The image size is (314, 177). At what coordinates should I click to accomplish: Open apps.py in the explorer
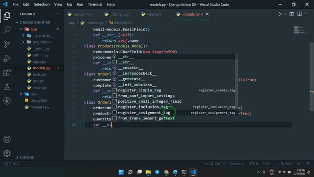coord(39,61)
